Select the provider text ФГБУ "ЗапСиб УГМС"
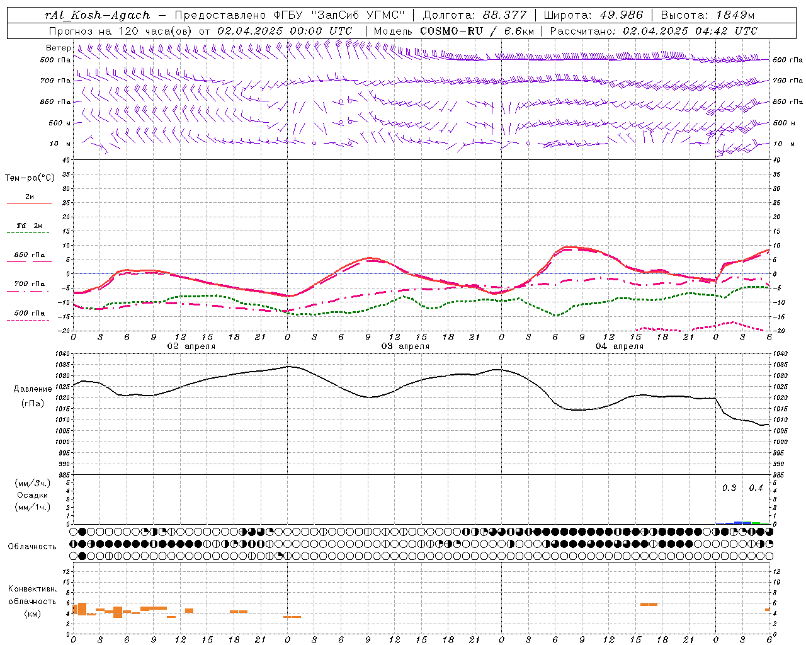This screenshot has height=645, width=806. (x=339, y=15)
